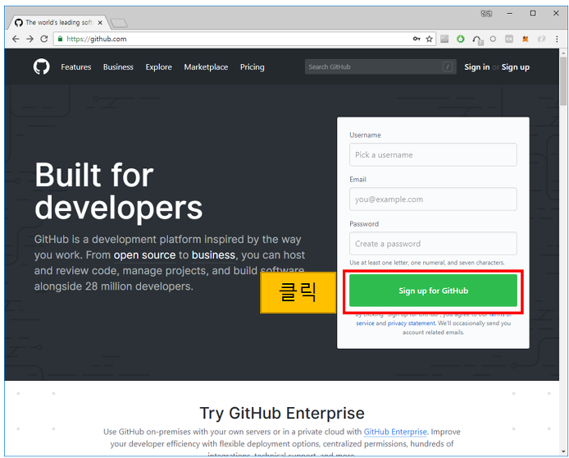569x458 pixels.
Task: Click the scrollbar up arrow
Action: tap(563, 53)
